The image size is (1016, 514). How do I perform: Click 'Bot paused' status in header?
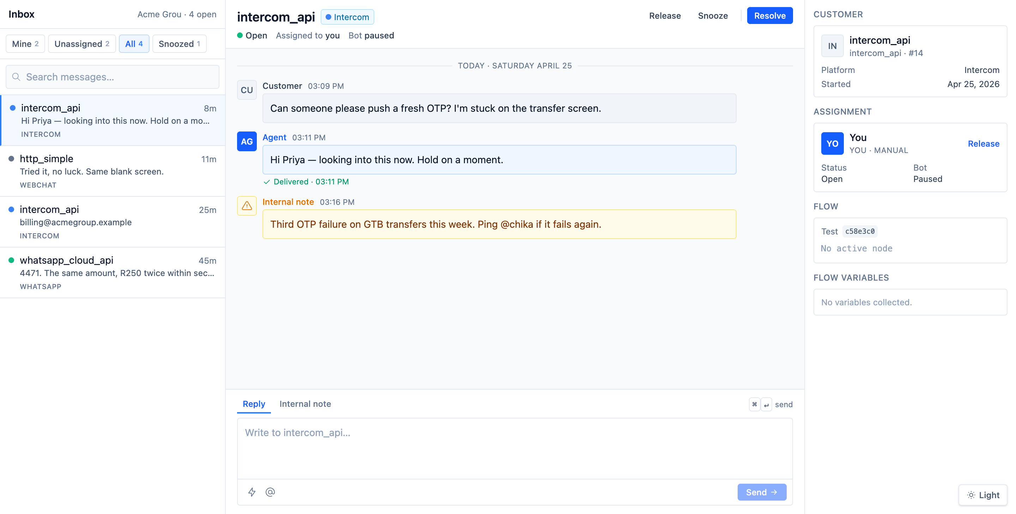[371, 36]
